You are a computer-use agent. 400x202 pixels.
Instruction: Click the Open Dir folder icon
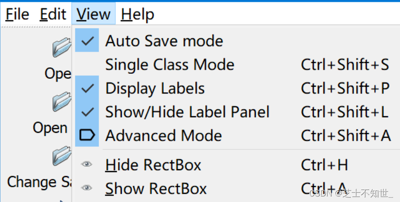(62, 101)
